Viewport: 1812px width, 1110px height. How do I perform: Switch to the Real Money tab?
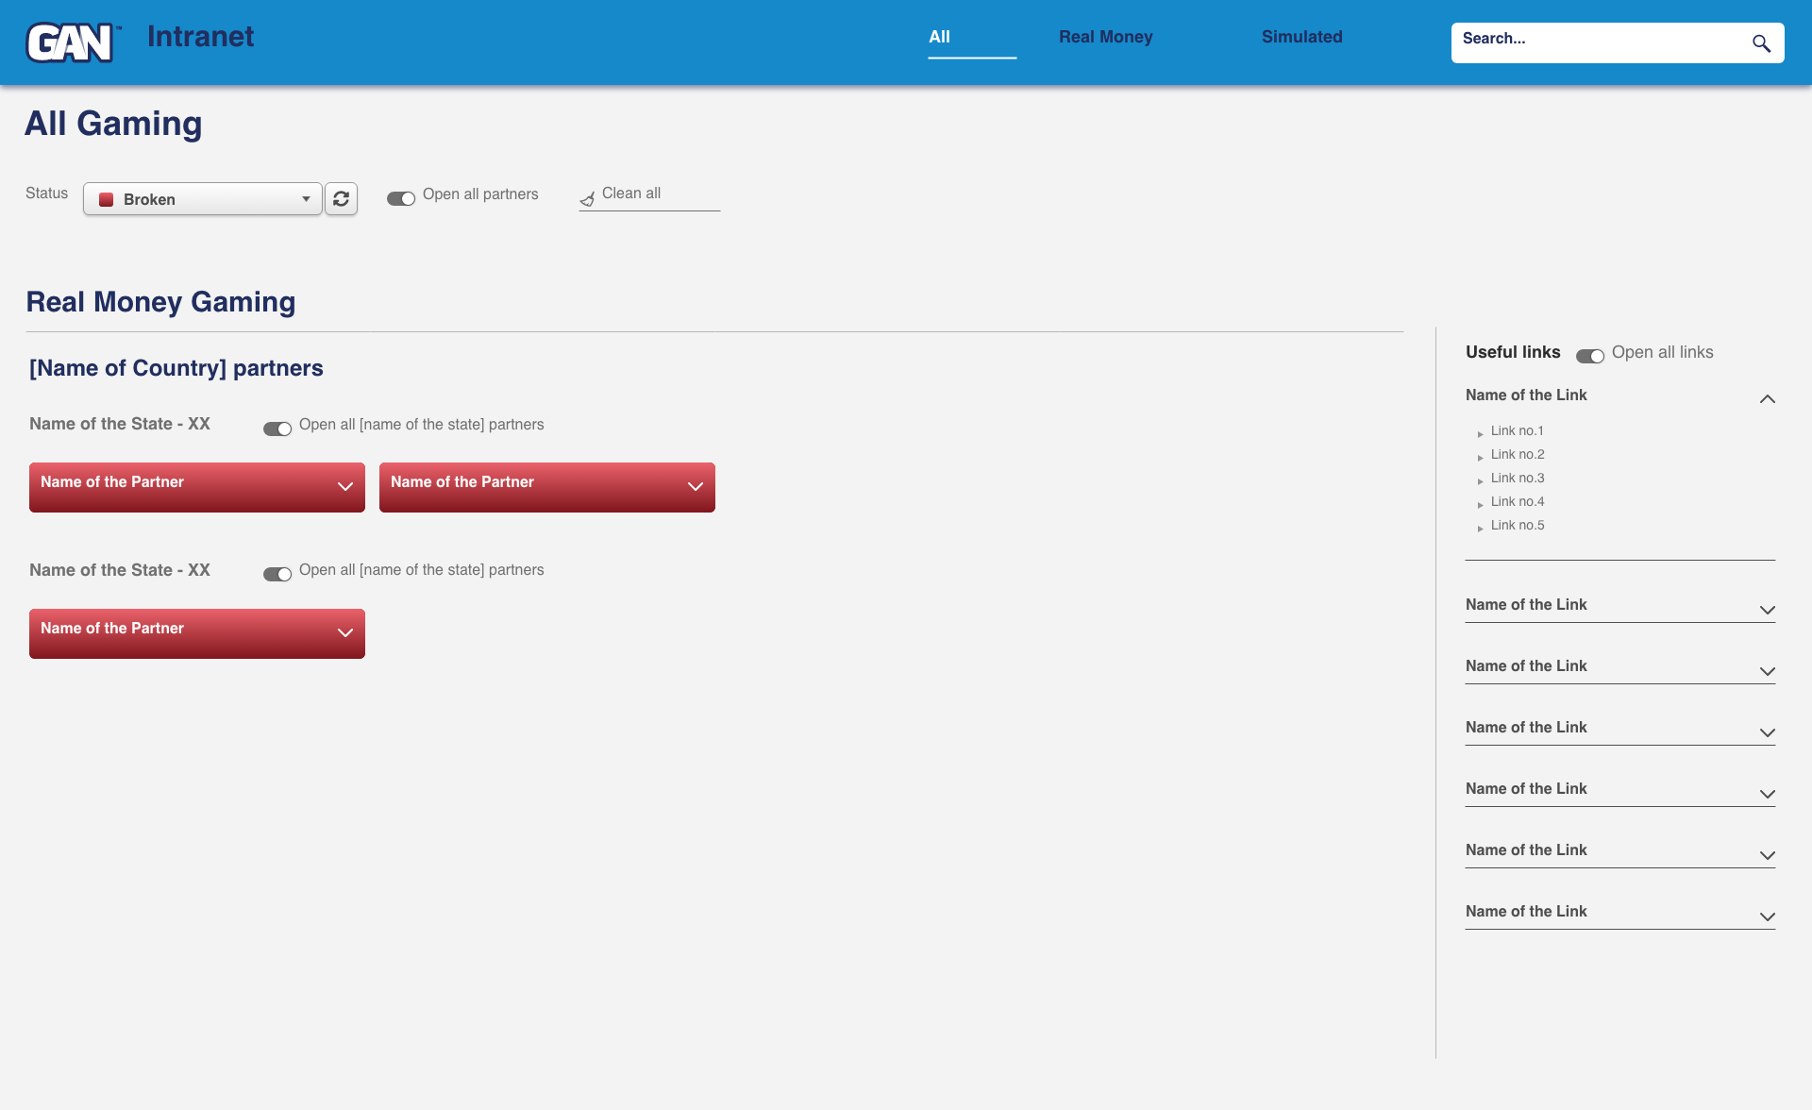coord(1105,37)
